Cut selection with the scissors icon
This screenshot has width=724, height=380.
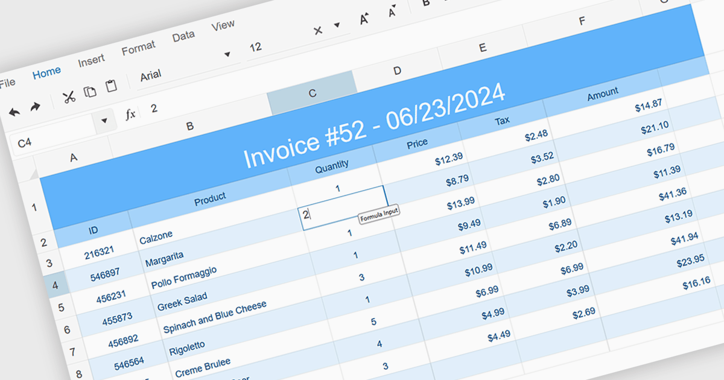(69, 97)
